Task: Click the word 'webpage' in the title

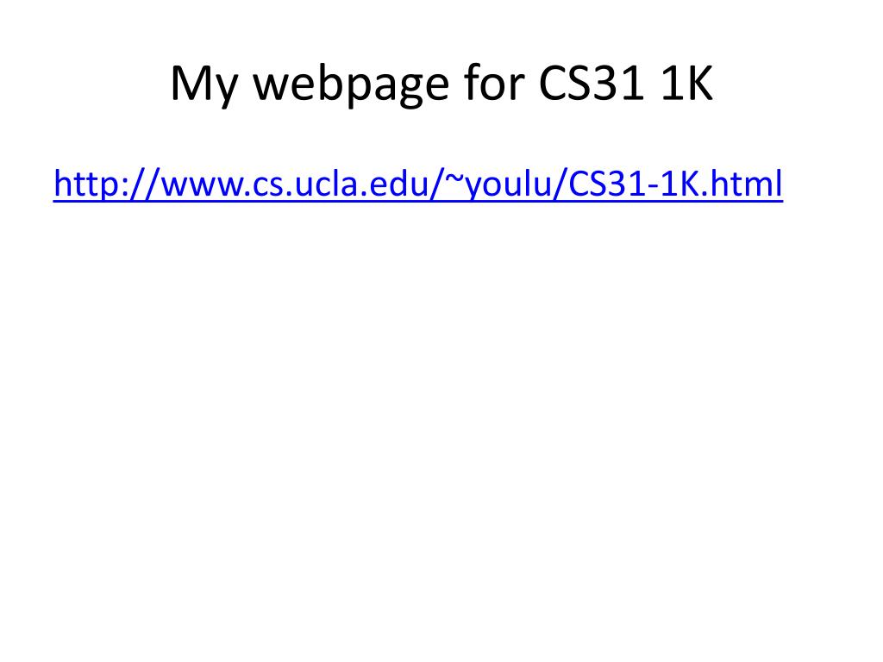Action: point(351,84)
